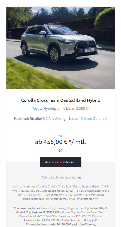Image resolution: width=121 pixels, height=227 pixels.
Task: Click the Kraftstoffverbrauch consumption paragraph
Action: pos(61,193)
